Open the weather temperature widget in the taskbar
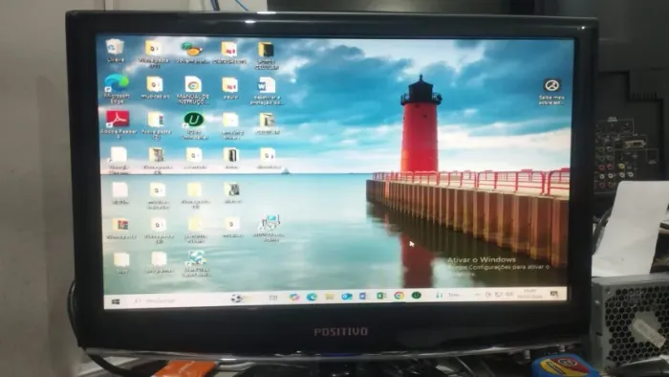Image resolution: width=669 pixels, height=377 pixels. tap(448, 295)
